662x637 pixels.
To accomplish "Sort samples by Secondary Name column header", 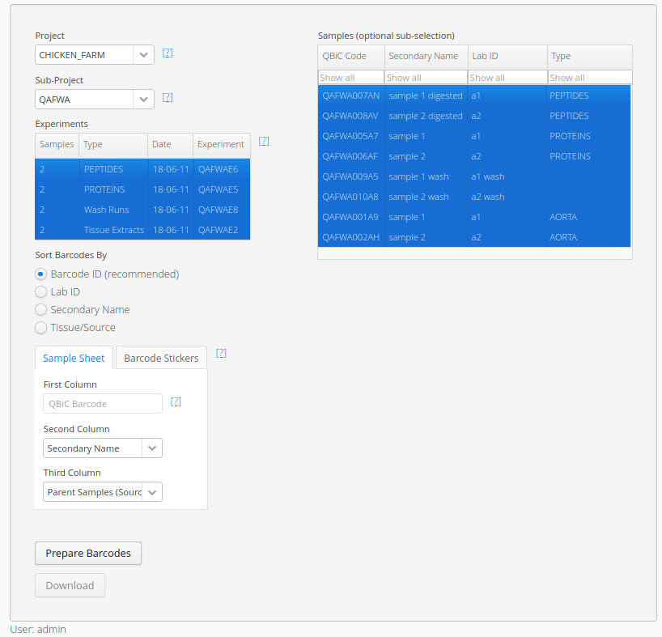I will coord(426,56).
